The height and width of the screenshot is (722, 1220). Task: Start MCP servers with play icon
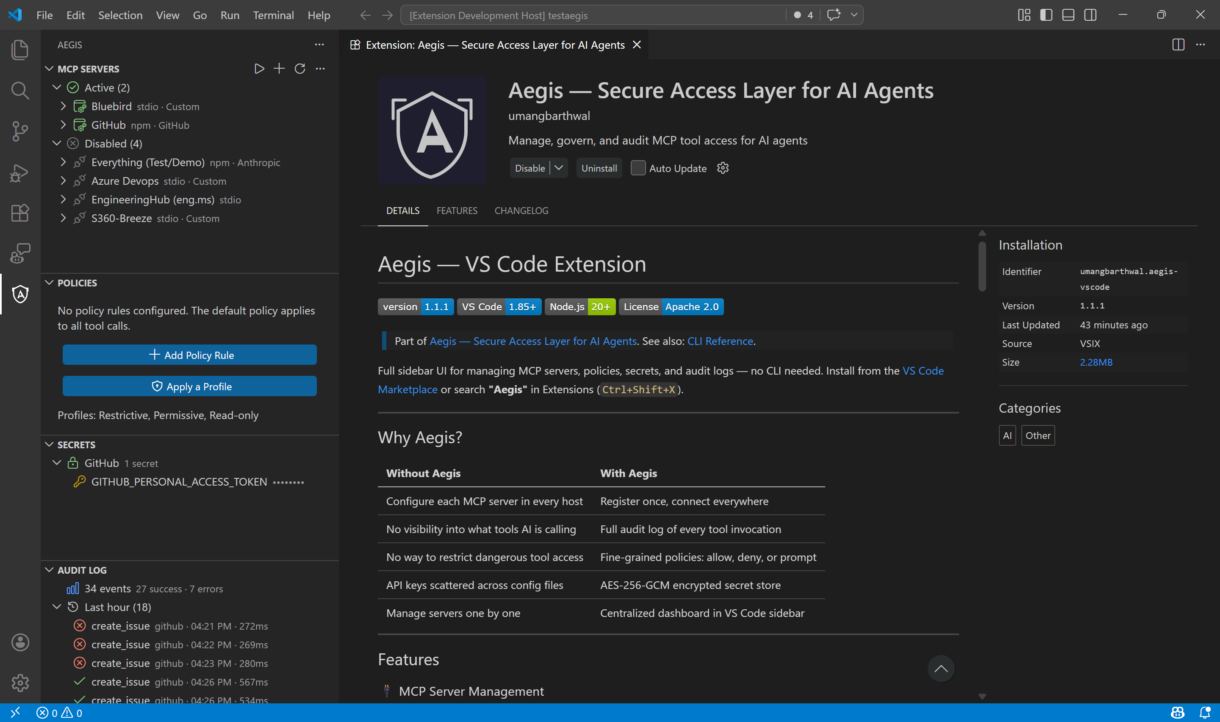tap(259, 69)
